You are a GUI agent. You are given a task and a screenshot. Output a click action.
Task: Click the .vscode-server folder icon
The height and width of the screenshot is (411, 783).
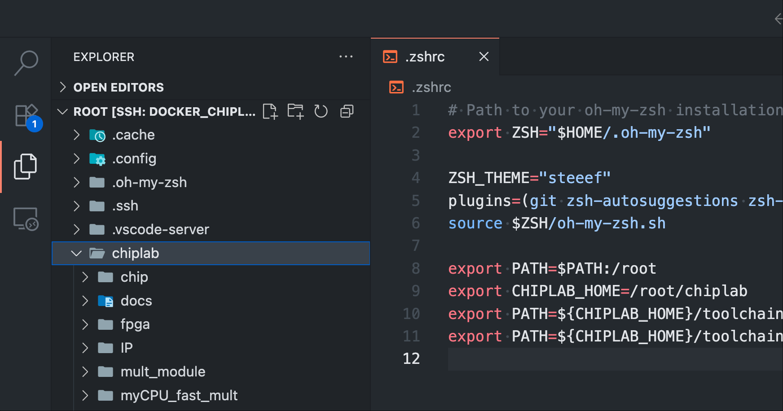(x=97, y=229)
